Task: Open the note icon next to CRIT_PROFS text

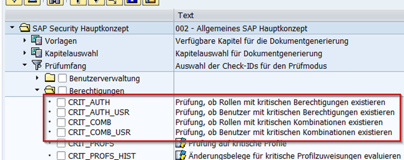Action: tap(181, 143)
